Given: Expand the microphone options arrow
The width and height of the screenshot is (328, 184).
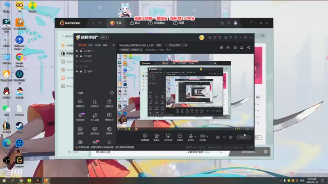Looking at the screenshot, I should [196, 137].
